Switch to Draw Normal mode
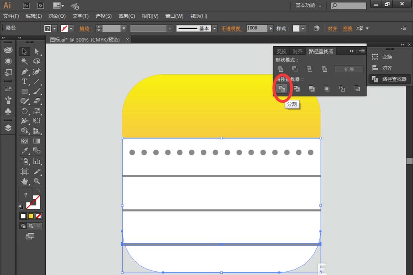 pos(23,226)
